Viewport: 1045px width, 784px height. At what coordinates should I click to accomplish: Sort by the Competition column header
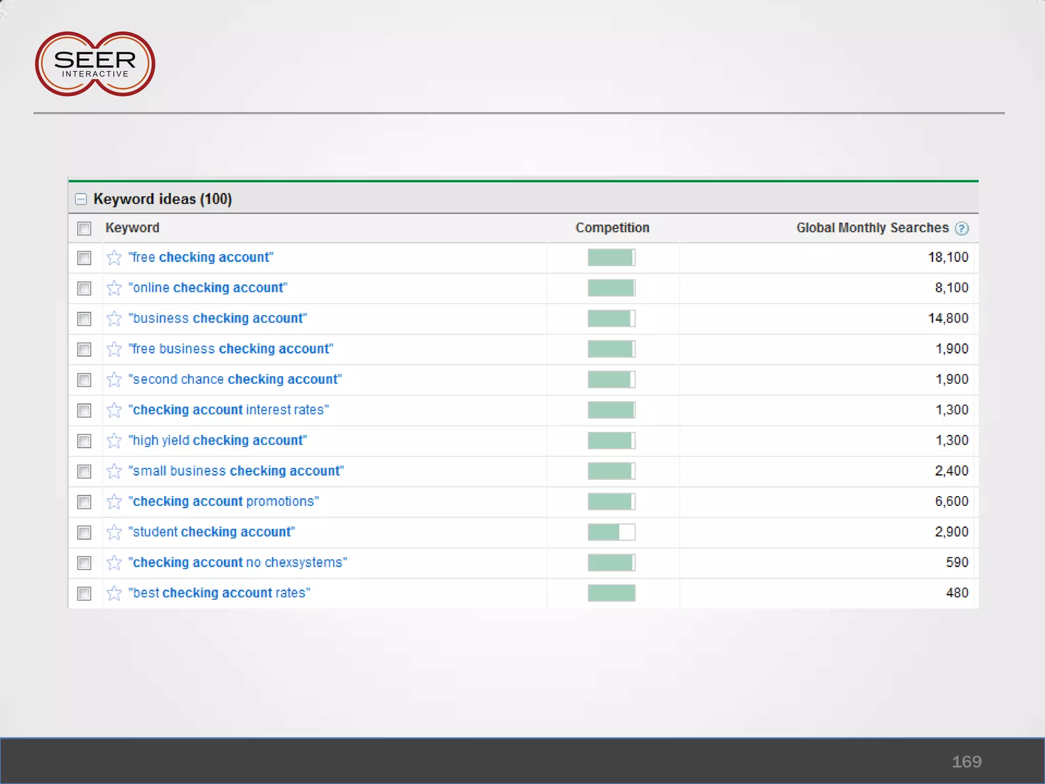[612, 228]
